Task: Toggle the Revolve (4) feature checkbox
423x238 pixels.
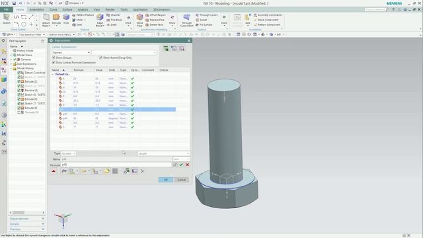Action: tap(19, 91)
